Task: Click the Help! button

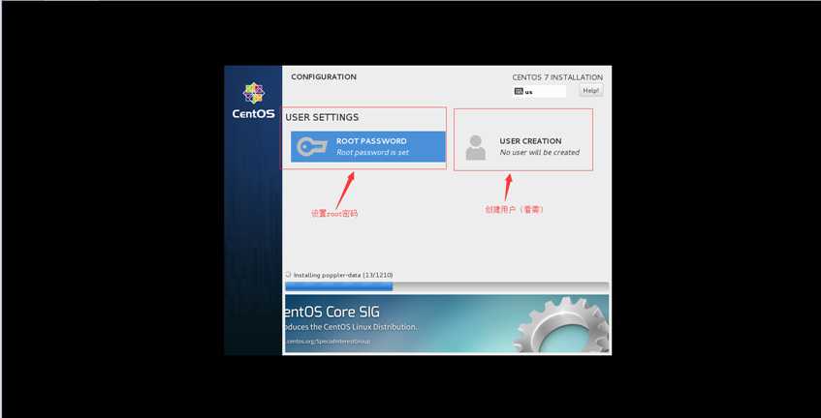Action: 590,90
